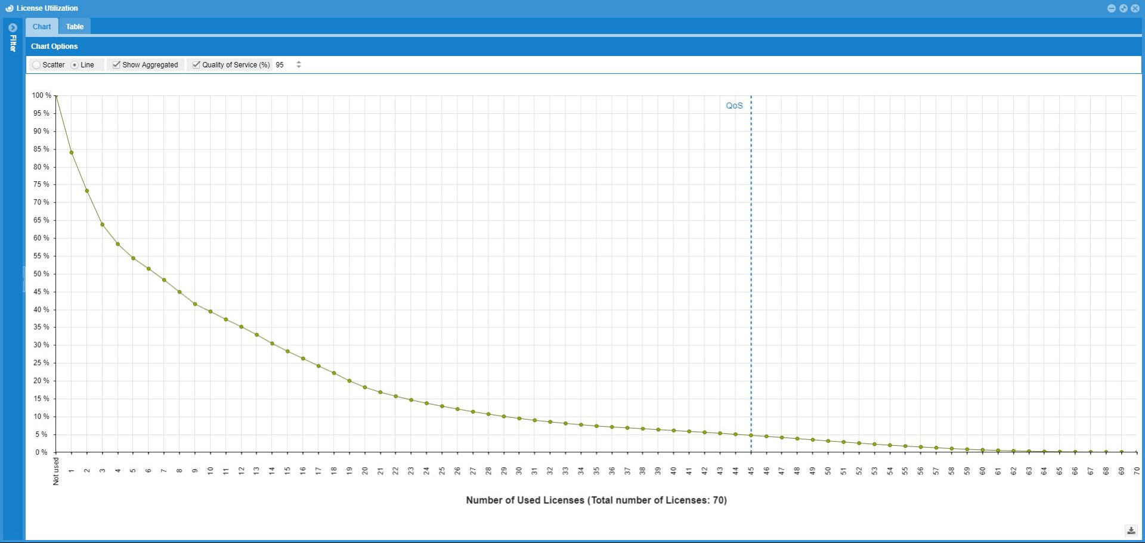Select the Line chart radio button
This screenshot has height=543, width=1145.
pos(75,65)
